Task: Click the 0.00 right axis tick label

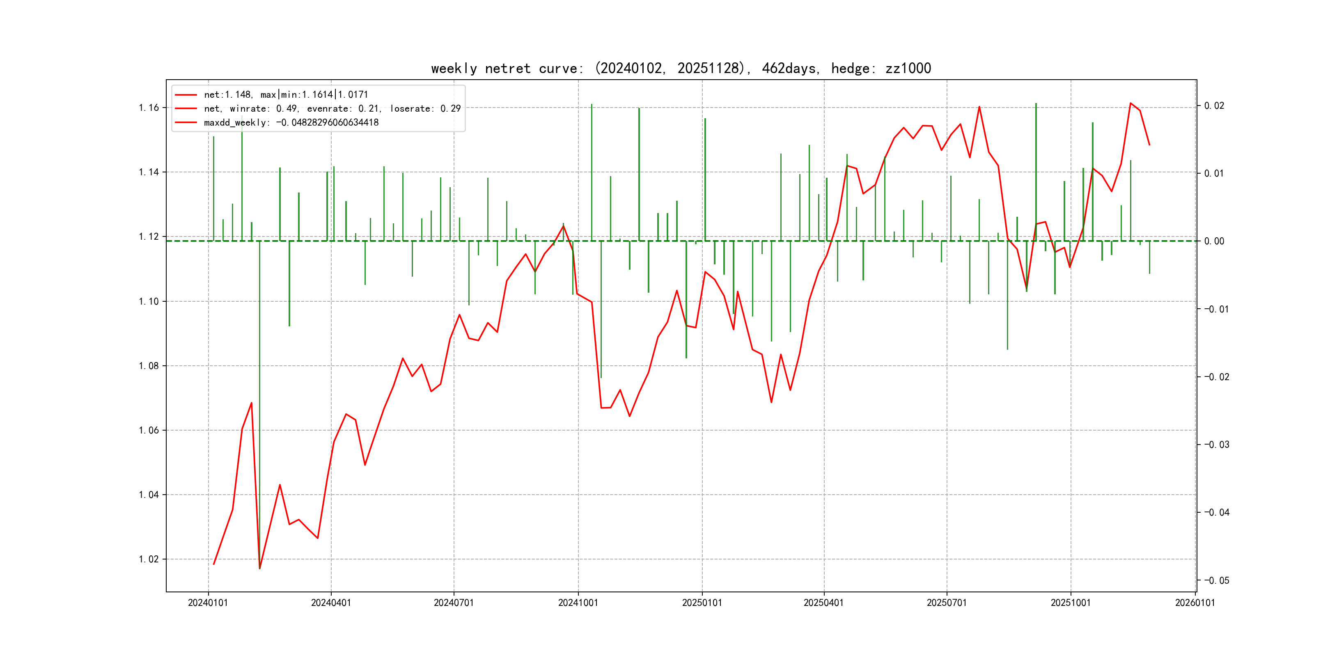Action: [1214, 241]
